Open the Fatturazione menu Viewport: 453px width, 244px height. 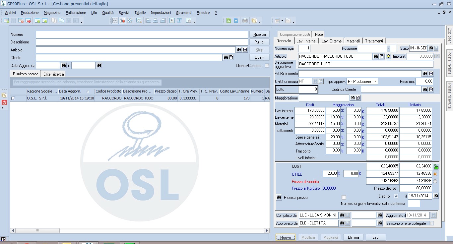pyautogui.click(x=76, y=13)
